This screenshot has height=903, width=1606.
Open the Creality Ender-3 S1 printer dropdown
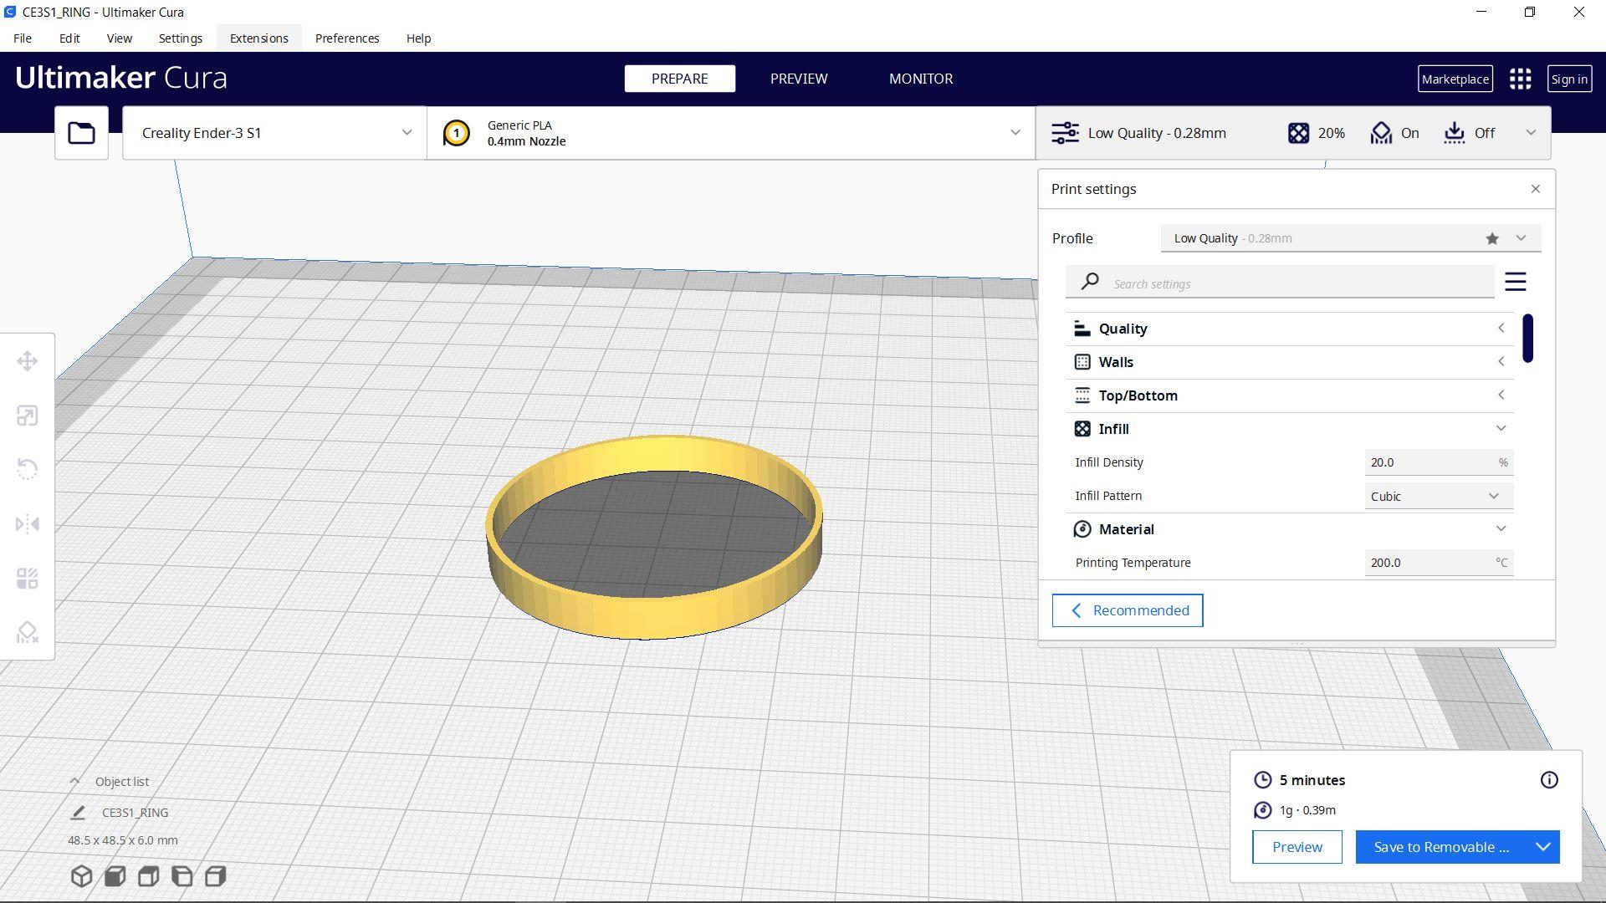tap(274, 133)
